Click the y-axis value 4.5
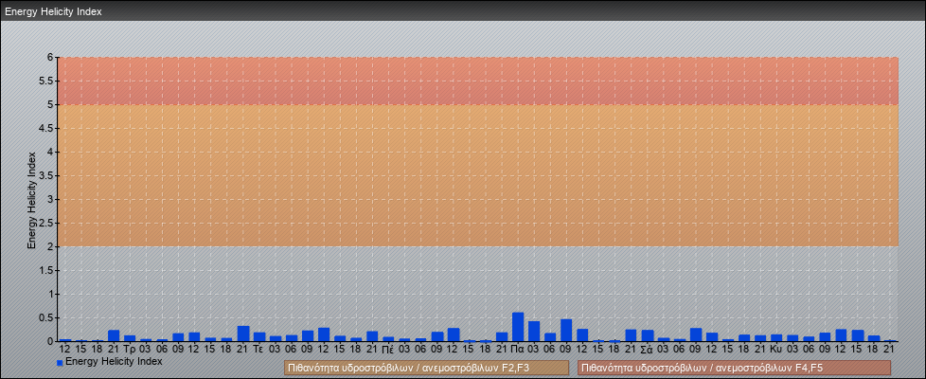The image size is (926, 379). (46, 128)
